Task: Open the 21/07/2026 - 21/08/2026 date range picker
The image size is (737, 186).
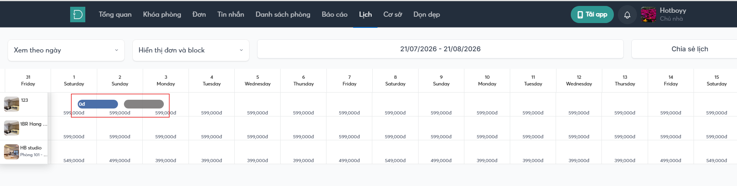Action: 440,49
